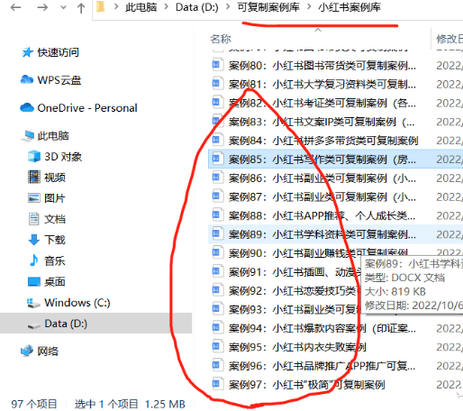
Task: Open WPS云盘 in navigation pane
Action: [59, 80]
